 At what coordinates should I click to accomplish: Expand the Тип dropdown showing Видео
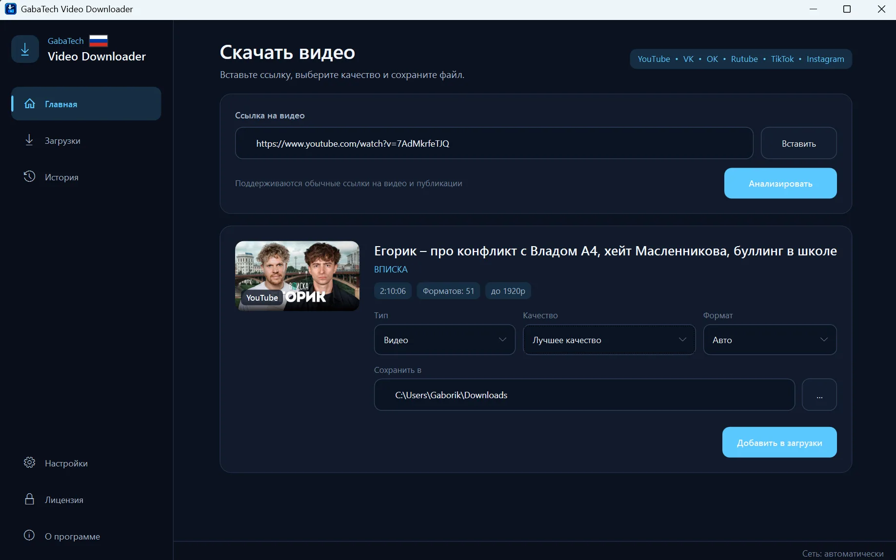tap(445, 340)
